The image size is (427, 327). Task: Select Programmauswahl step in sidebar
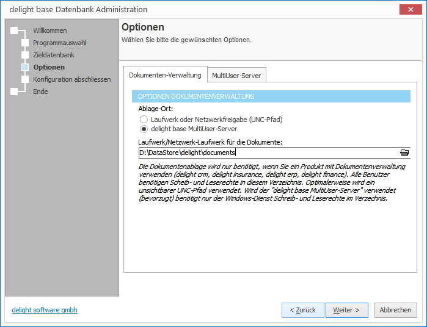(x=60, y=43)
